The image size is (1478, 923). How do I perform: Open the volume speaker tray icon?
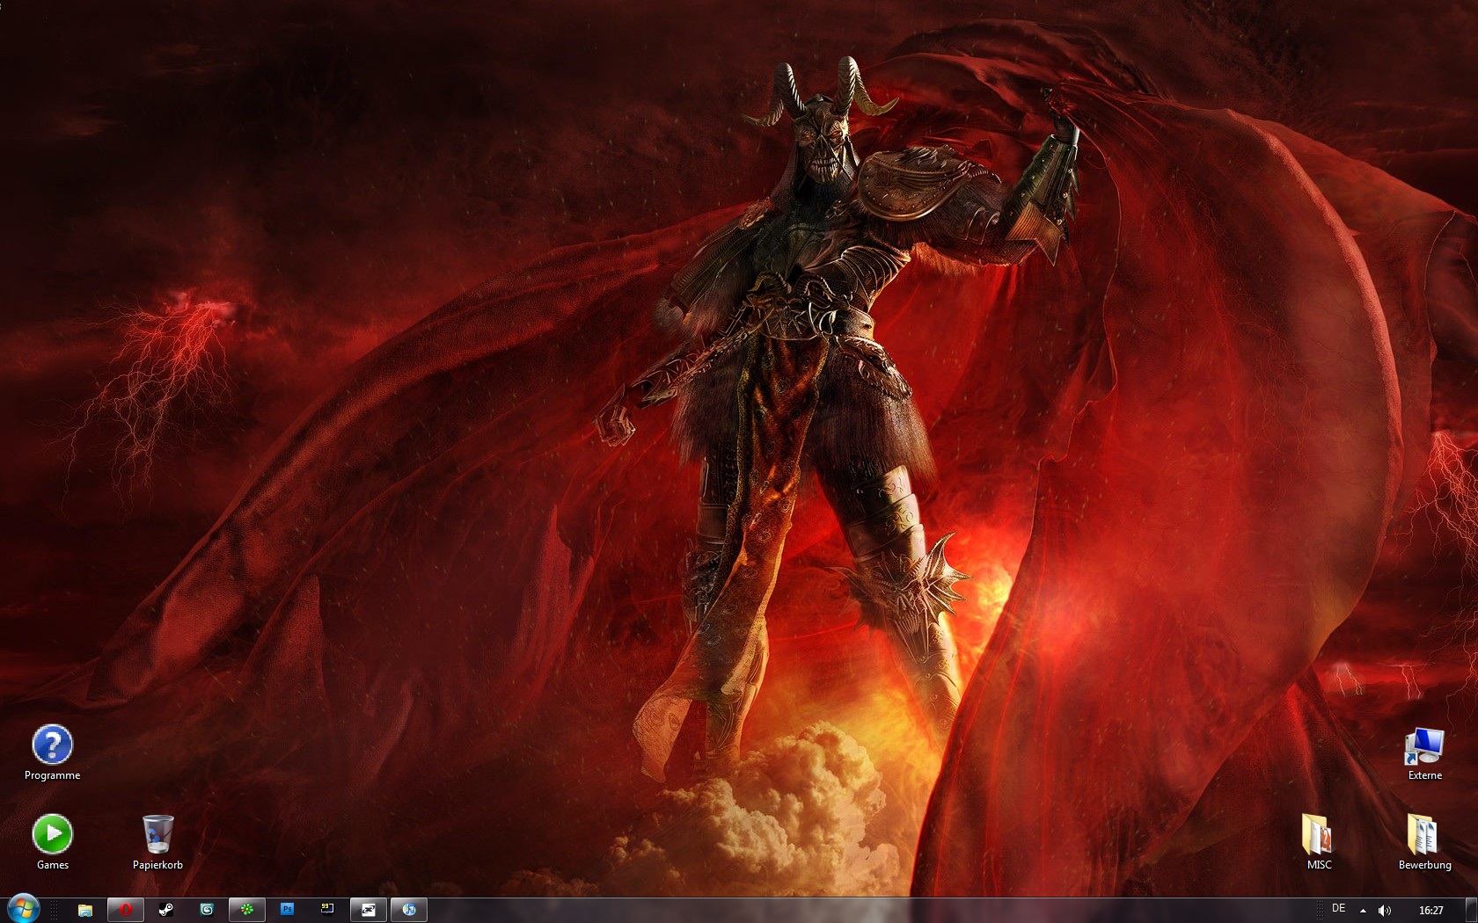(x=1384, y=911)
